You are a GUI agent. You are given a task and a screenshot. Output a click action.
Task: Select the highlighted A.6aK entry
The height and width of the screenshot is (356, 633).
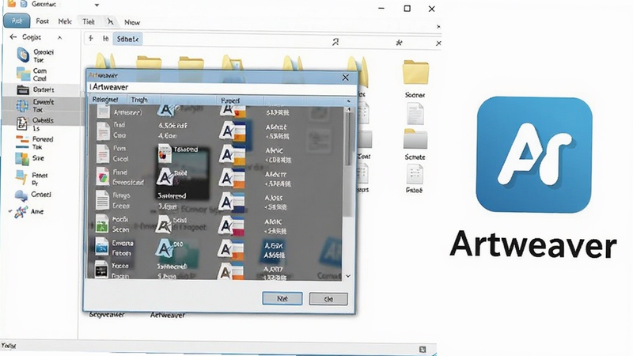coord(273,250)
